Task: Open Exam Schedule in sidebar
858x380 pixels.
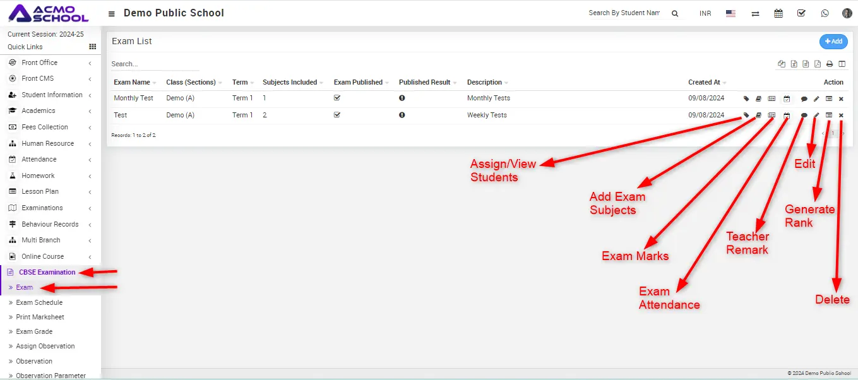Action: click(39, 302)
